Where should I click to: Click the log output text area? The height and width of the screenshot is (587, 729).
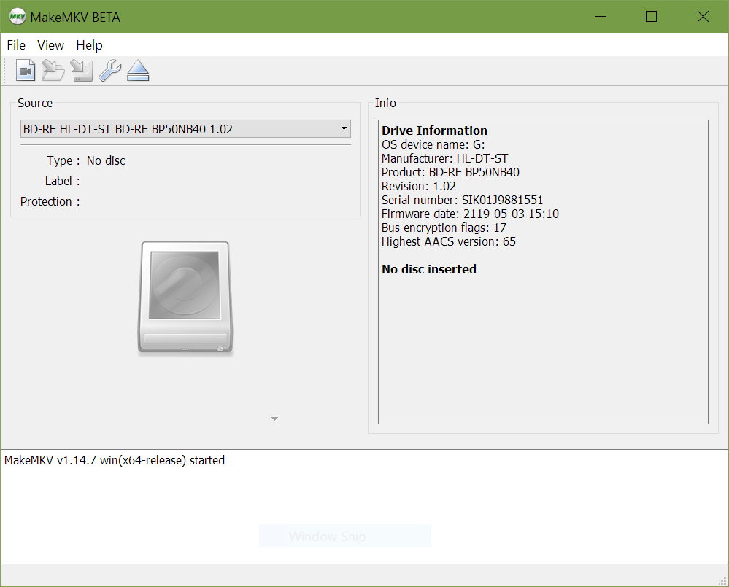[364, 507]
